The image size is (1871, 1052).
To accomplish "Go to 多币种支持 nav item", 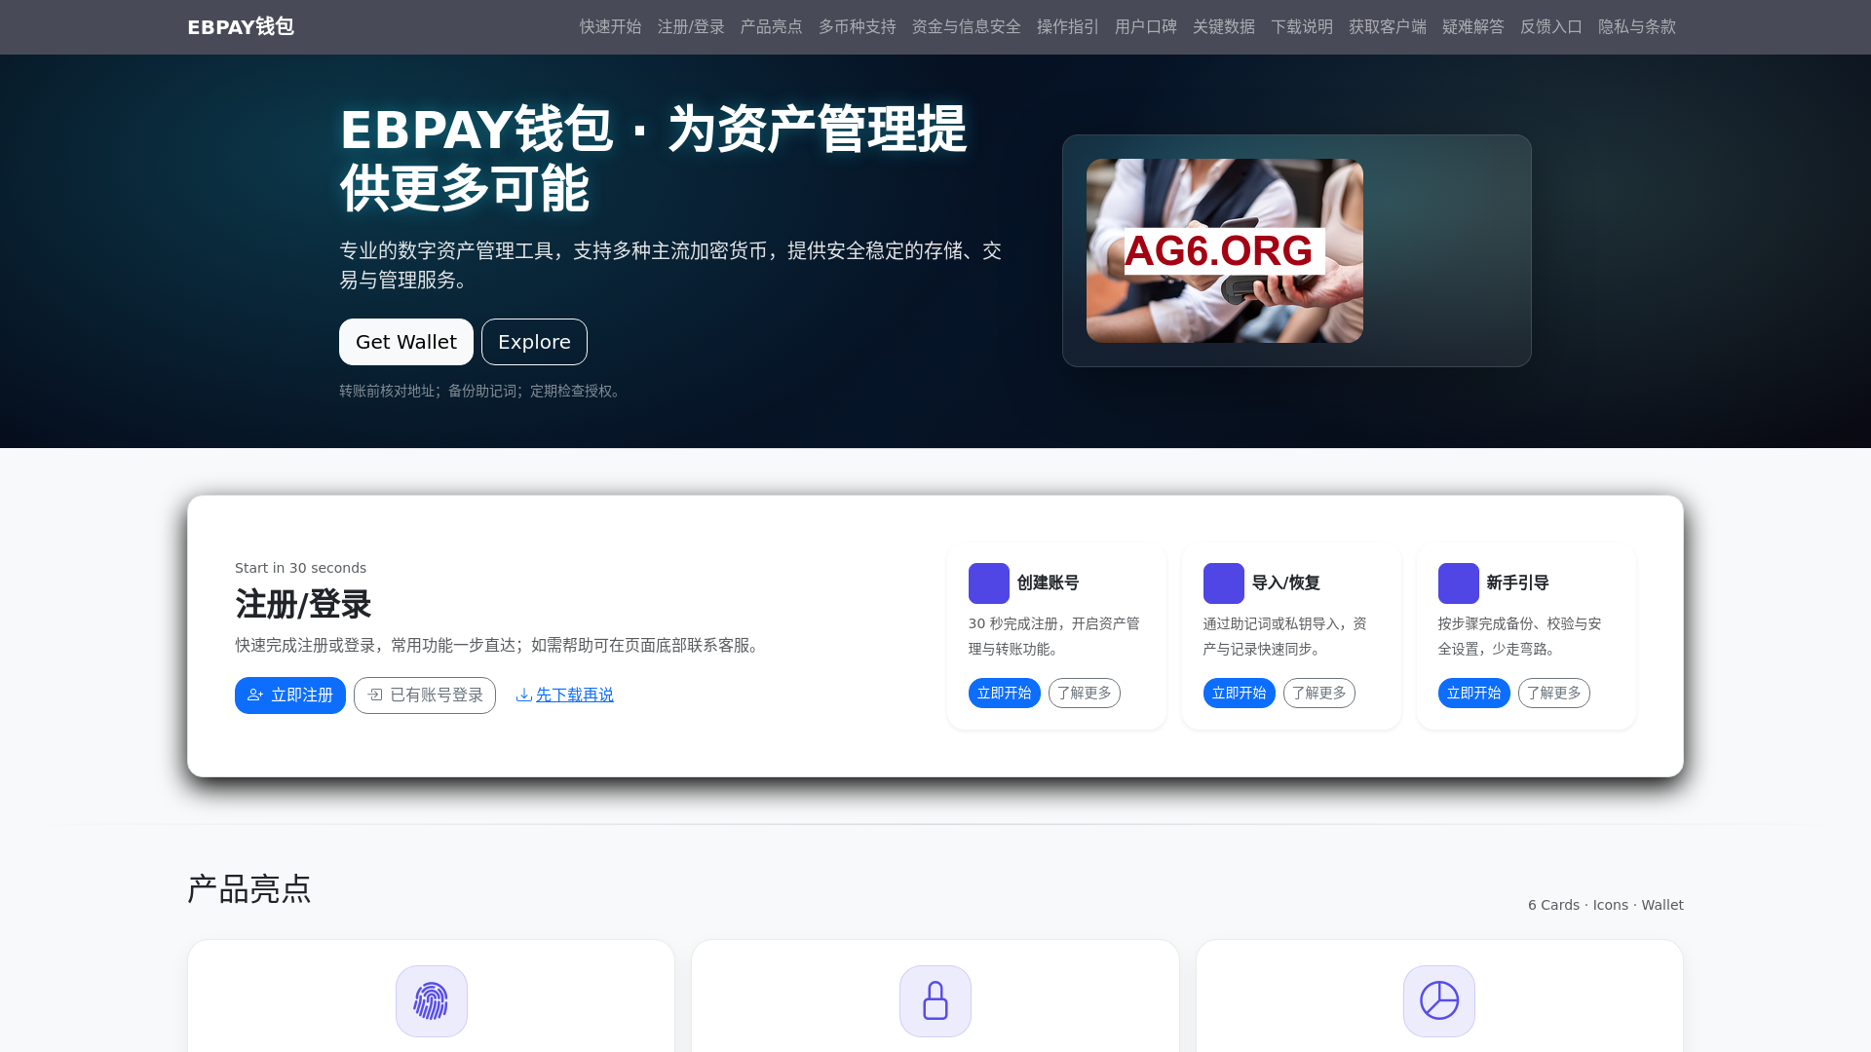I will (x=858, y=27).
